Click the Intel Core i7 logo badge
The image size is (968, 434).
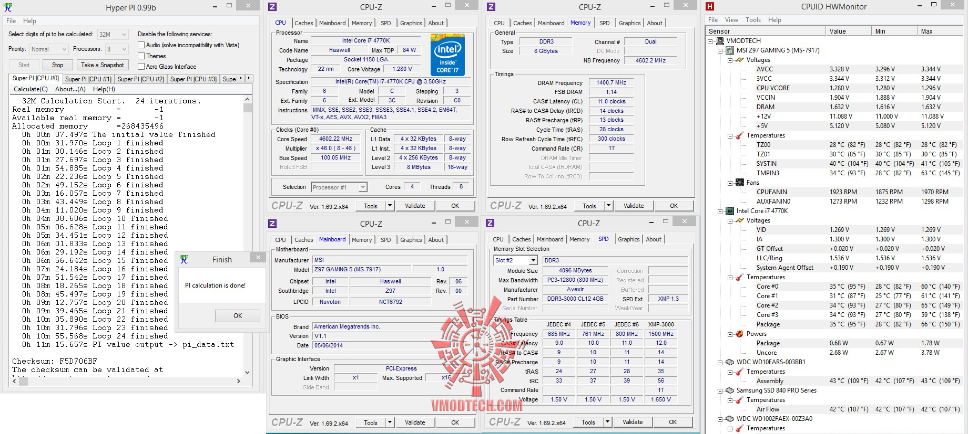[x=447, y=55]
